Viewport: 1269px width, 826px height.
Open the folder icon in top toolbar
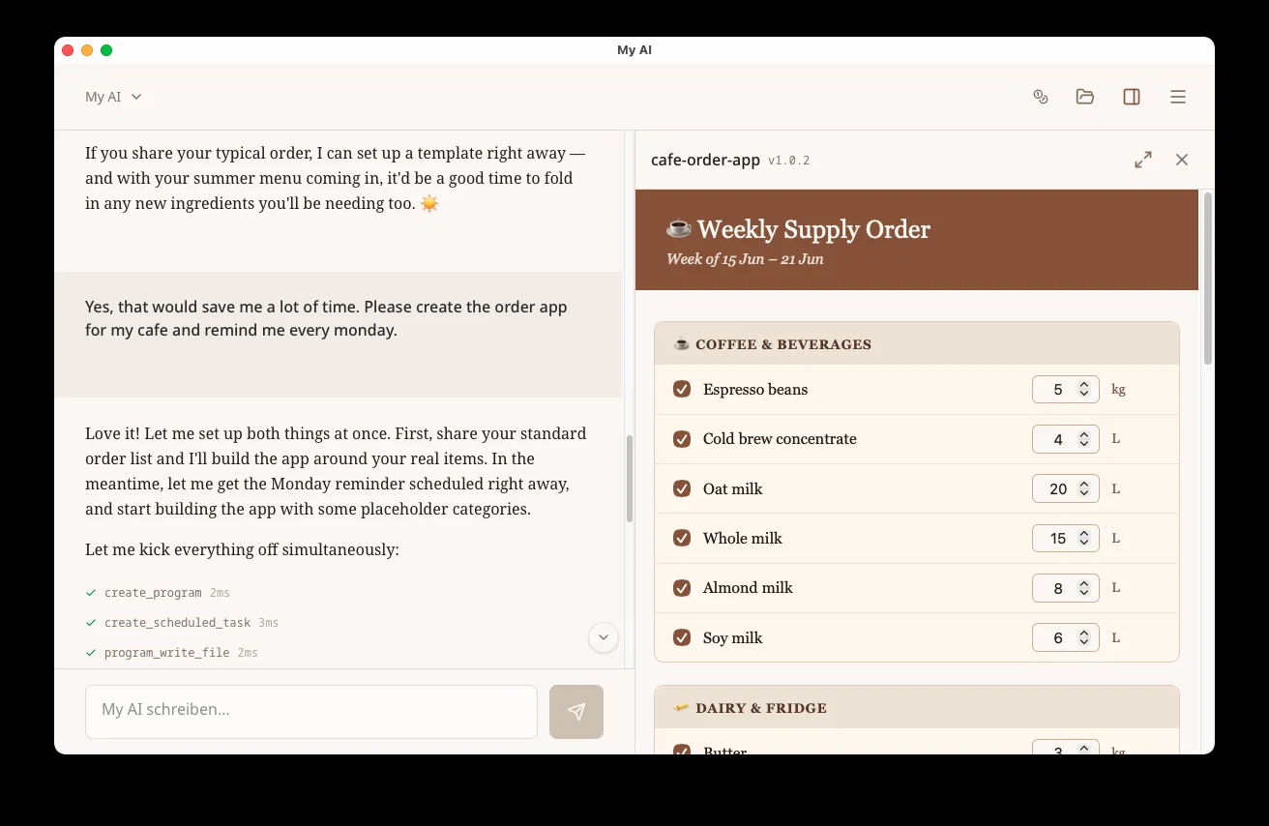click(1085, 97)
